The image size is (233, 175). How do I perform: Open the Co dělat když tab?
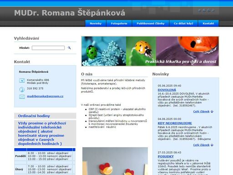click(x=183, y=23)
